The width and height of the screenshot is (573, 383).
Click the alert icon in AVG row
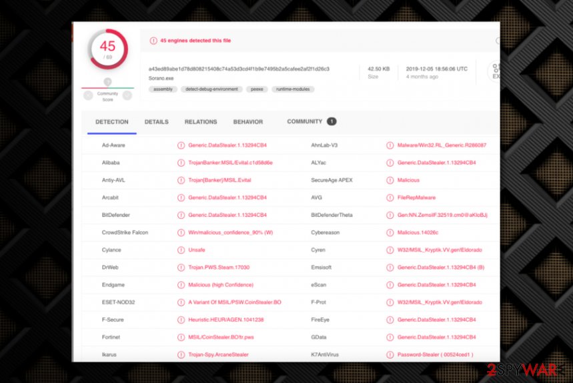coord(390,198)
